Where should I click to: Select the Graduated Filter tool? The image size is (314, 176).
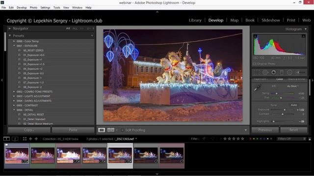(281, 72)
